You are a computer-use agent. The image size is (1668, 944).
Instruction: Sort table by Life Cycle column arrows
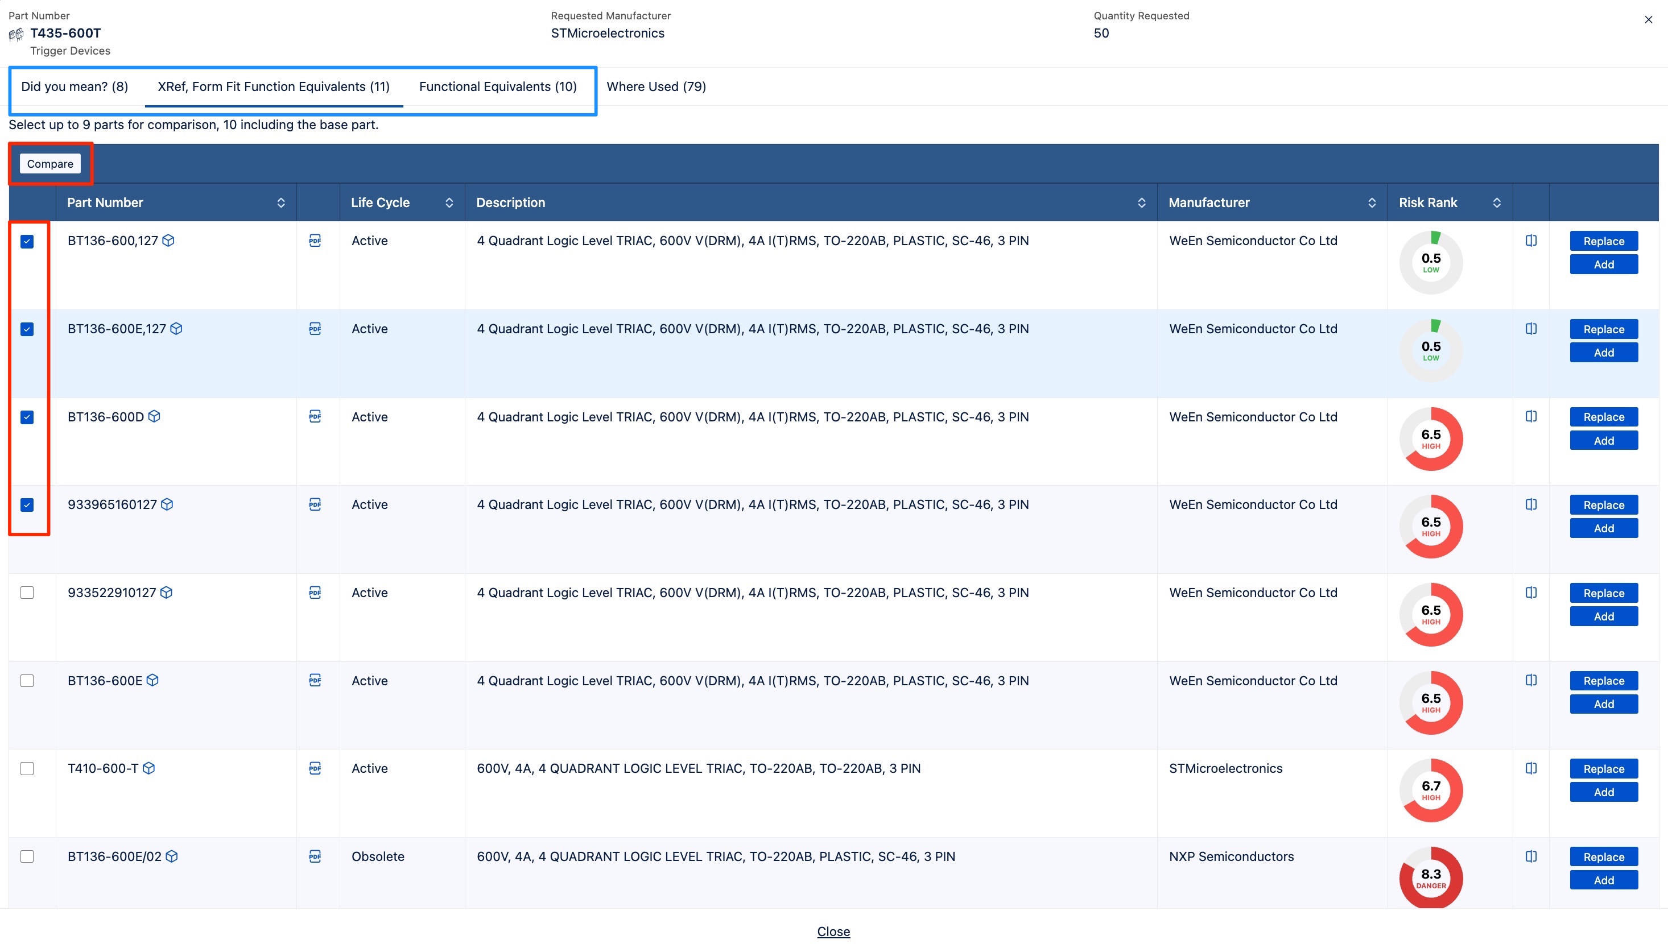[x=449, y=203]
